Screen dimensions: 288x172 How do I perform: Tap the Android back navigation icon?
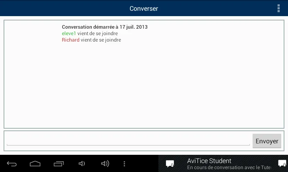(x=12, y=164)
